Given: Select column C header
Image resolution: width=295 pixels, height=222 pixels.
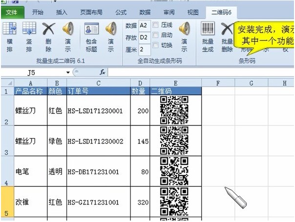Looking at the screenshot, I should [x=98, y=83].
